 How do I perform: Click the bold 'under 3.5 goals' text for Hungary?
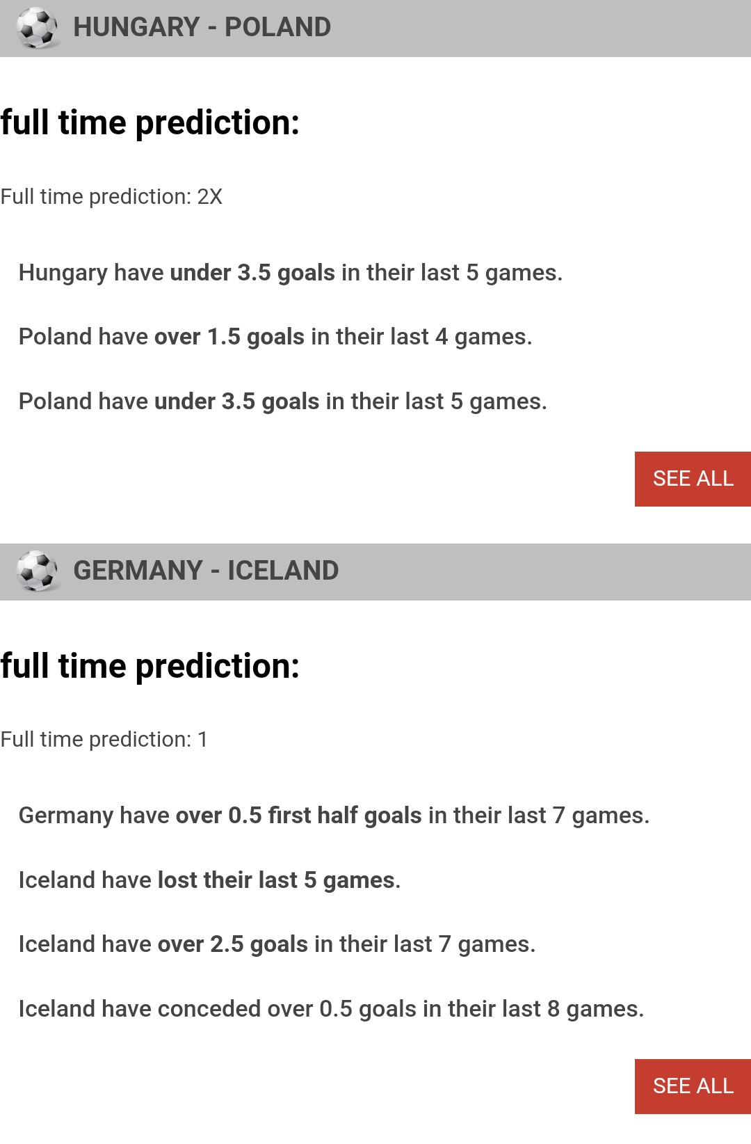(252, 273)
